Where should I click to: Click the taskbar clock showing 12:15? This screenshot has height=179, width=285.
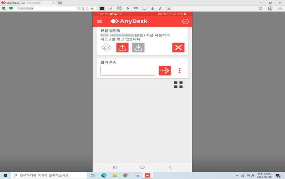click(264, 175)
